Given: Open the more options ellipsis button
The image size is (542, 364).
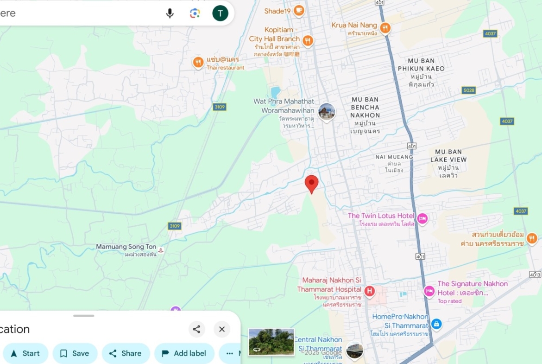Looking at the screenshot, I should [229, 353].
